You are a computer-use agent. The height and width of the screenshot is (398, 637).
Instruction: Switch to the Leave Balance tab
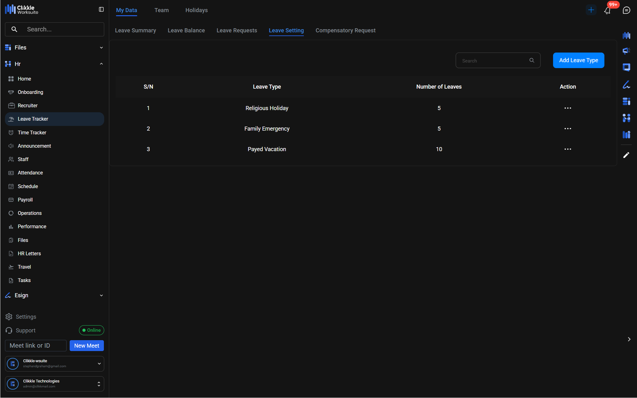click(186, 30)
